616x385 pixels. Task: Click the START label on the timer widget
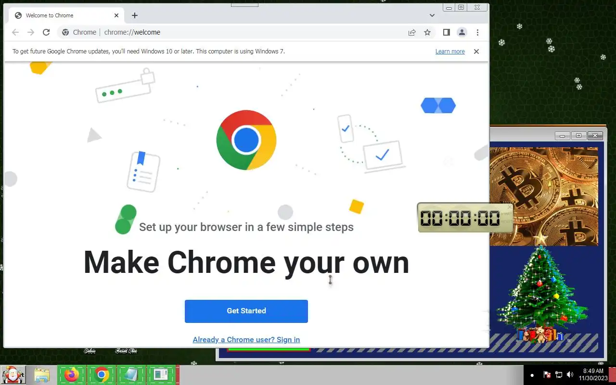click(506, 214)
